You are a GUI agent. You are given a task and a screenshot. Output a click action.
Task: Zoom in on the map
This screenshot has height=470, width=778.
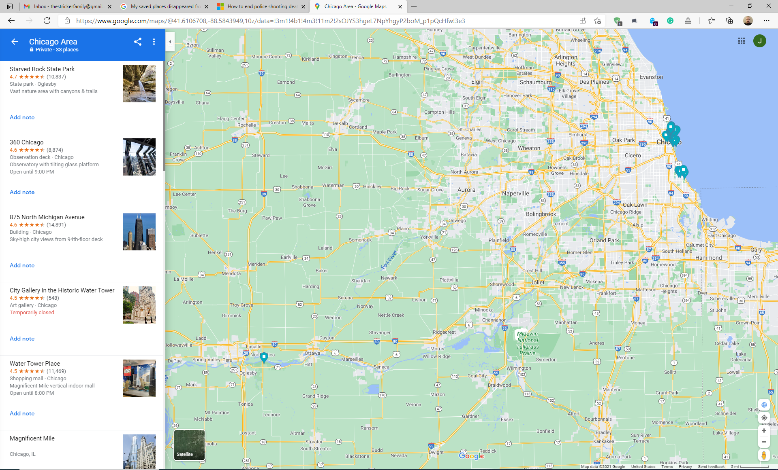(764, 431)
